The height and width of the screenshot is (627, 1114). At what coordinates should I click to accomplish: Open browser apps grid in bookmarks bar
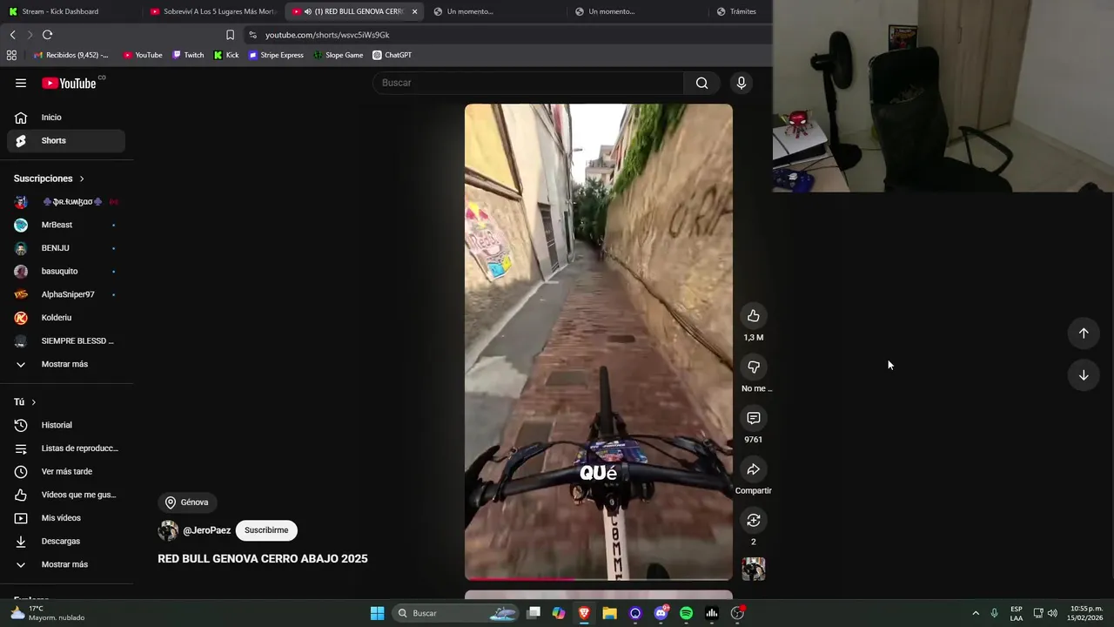(x=11, y=55)
